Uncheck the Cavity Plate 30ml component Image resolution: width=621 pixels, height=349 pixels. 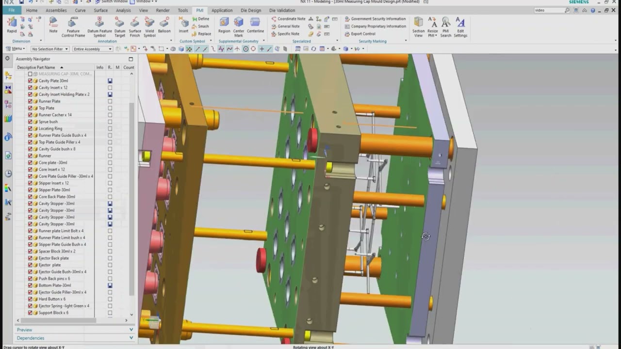[30, 81]
